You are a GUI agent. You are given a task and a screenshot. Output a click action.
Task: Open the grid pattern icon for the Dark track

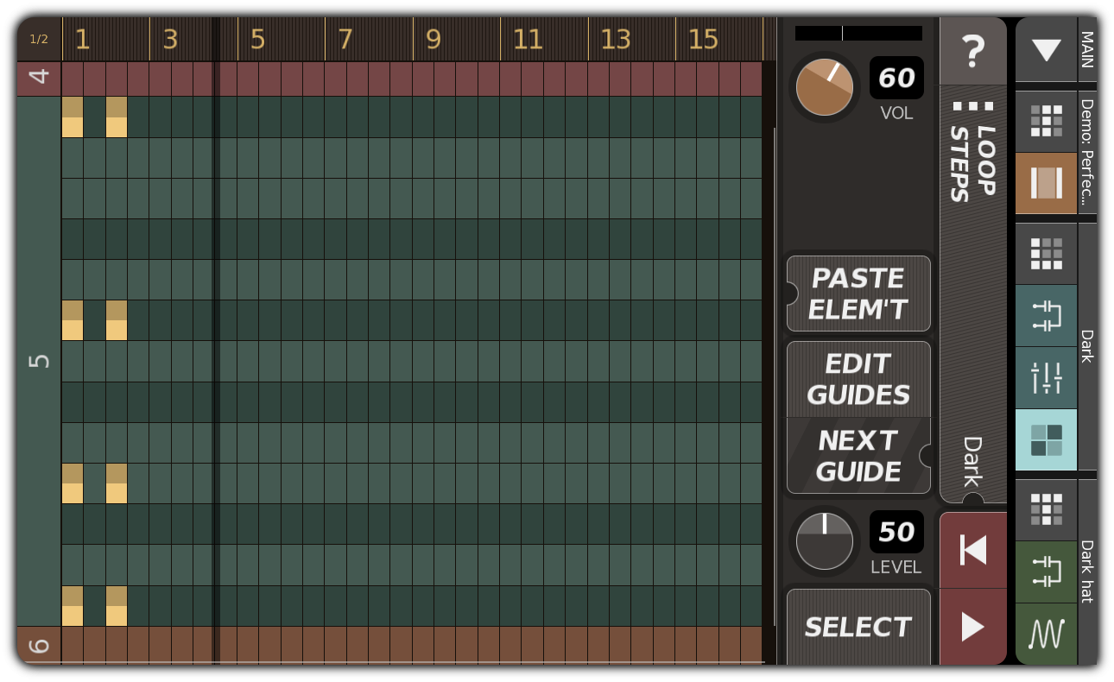pyautogui.click(x=1046, y=253)
